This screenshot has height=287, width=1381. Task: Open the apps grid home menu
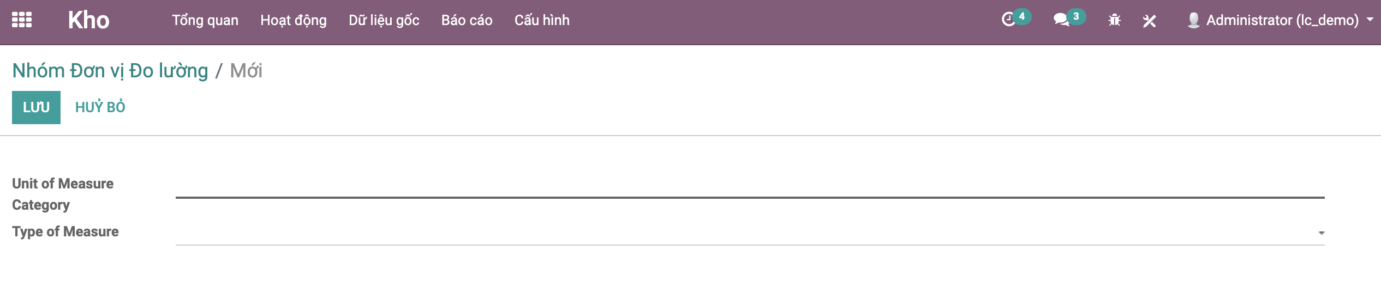coord(22,20)
